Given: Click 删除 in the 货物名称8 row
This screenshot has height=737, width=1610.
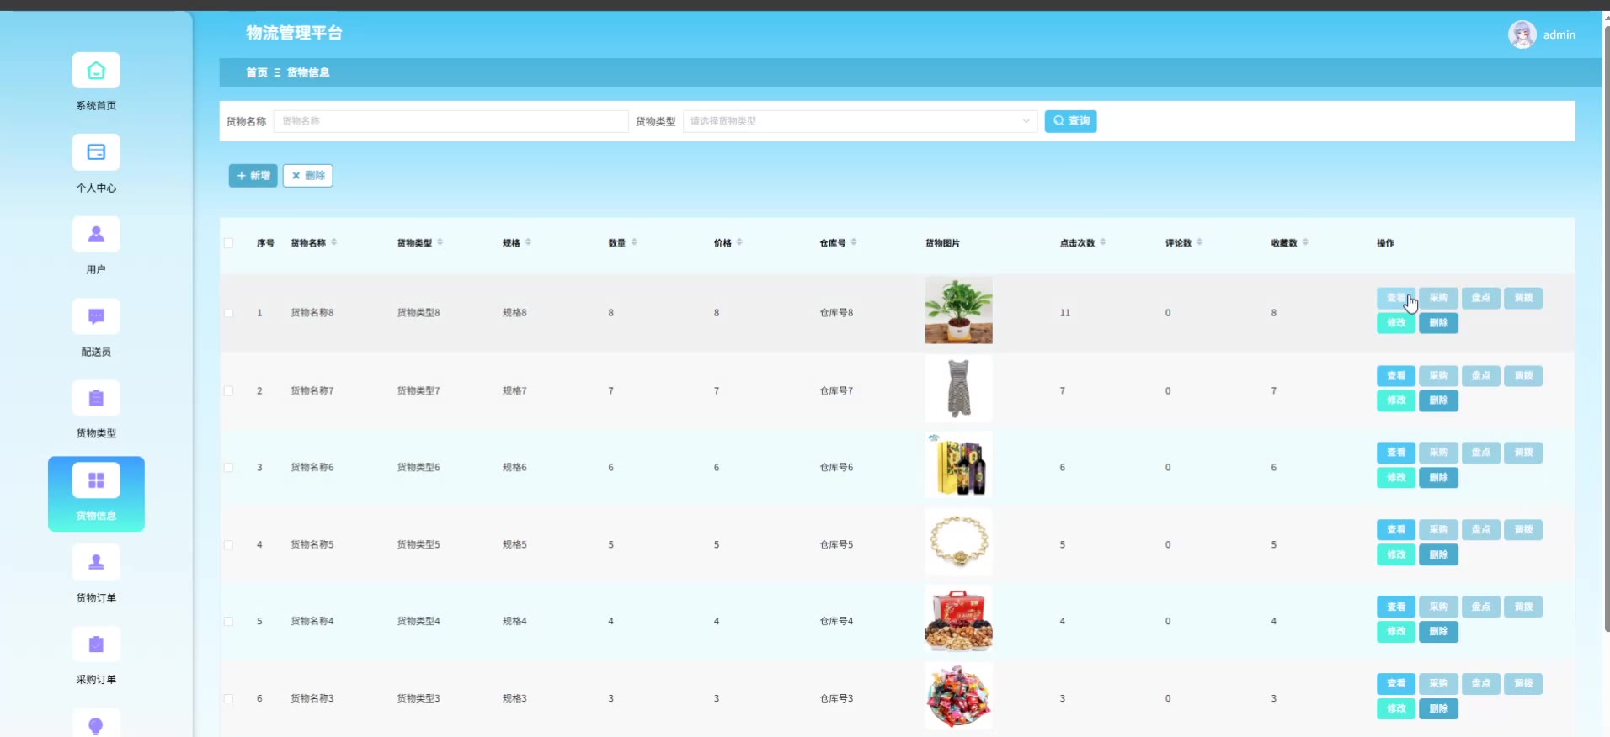Looking at the screenshot, I should (1438, 323).
